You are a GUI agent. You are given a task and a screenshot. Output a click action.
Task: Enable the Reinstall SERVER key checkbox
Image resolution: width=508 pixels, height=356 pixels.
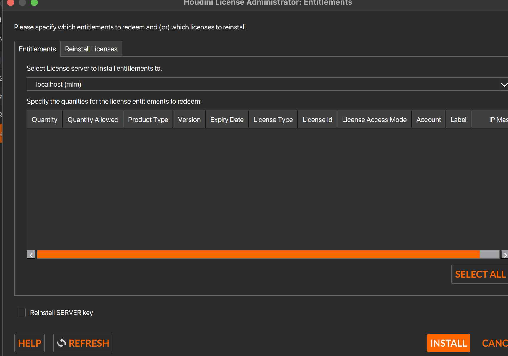click(x=21, y=312)
